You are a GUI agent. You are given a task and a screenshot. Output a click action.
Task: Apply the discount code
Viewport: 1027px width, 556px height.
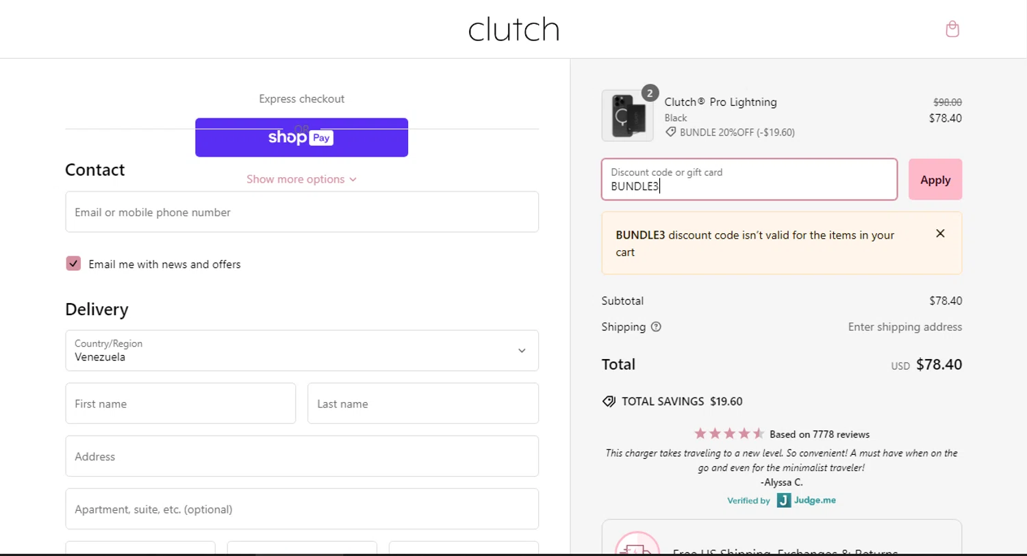tap(935, 179)
